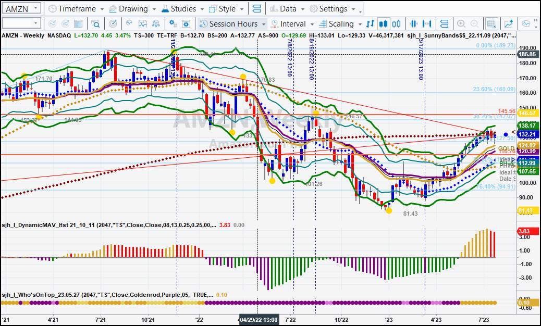Click the 3/17/2023 13:00 vertical line label

click(x=421, y=58)
